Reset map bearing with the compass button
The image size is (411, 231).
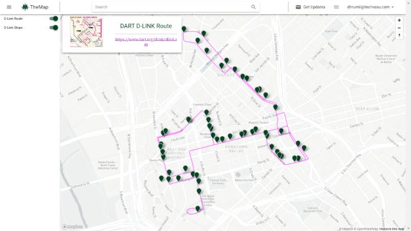tap(399, 35)
